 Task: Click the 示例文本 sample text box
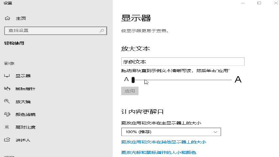click(x=183, y=61)
